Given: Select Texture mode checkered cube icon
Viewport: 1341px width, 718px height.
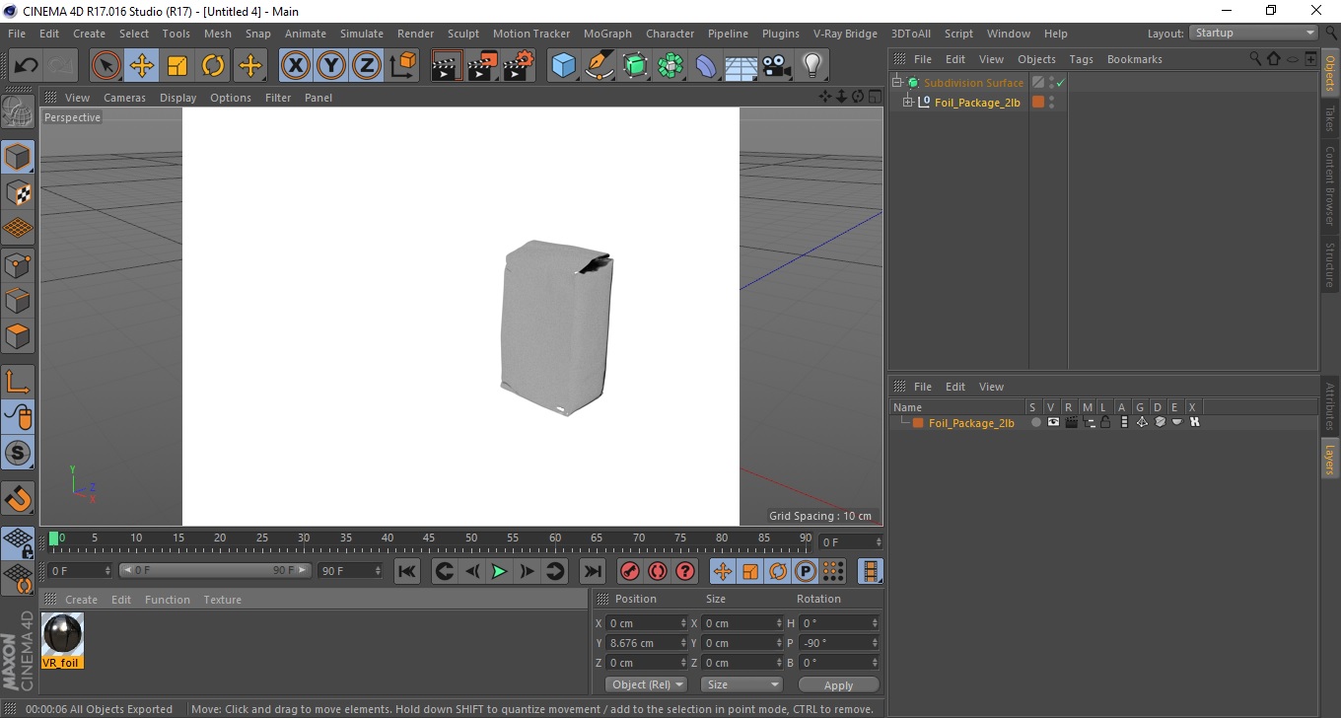Looking at the screenshot, I should (18, 192).
